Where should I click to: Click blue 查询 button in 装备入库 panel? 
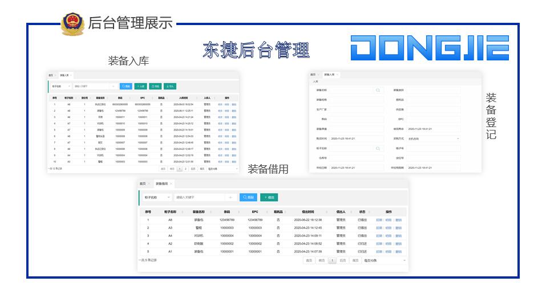pyautogui.click(x=126, y=87)
